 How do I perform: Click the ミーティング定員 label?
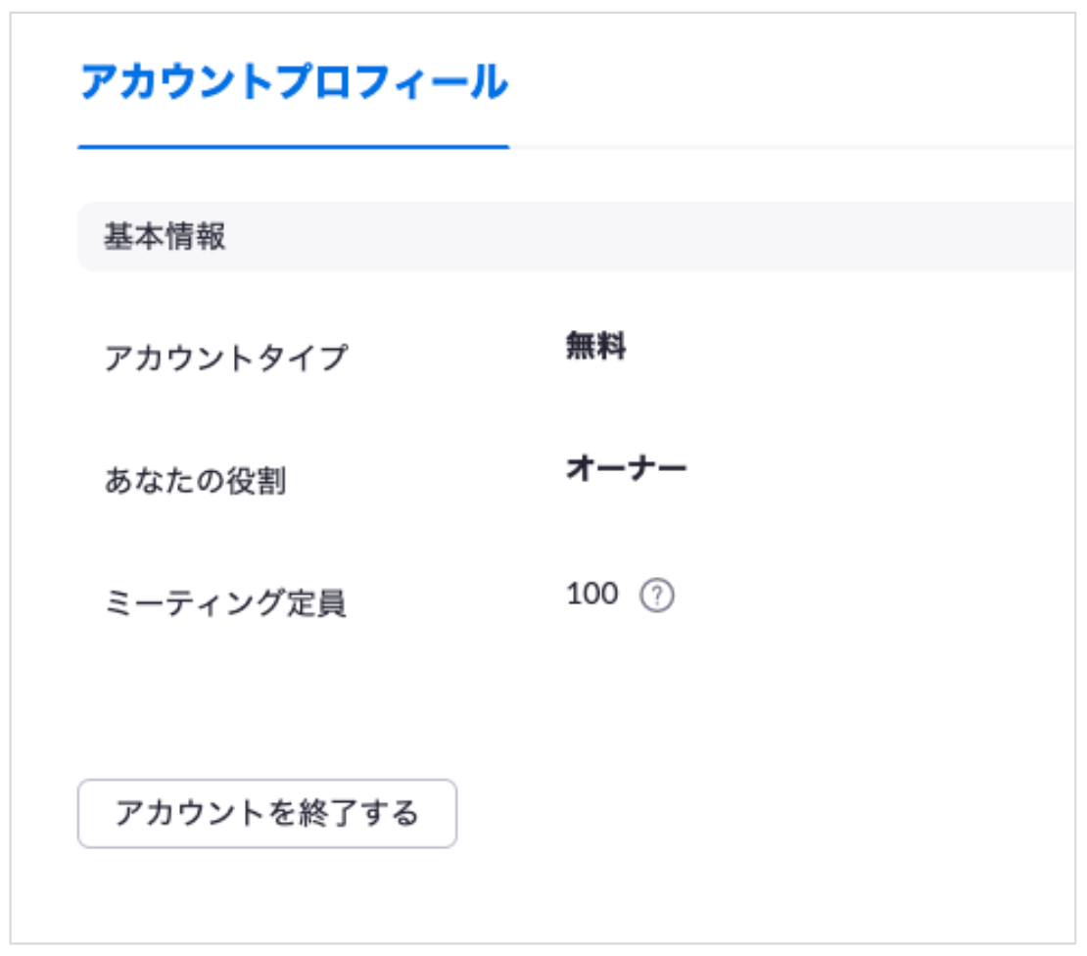[225, 602]
